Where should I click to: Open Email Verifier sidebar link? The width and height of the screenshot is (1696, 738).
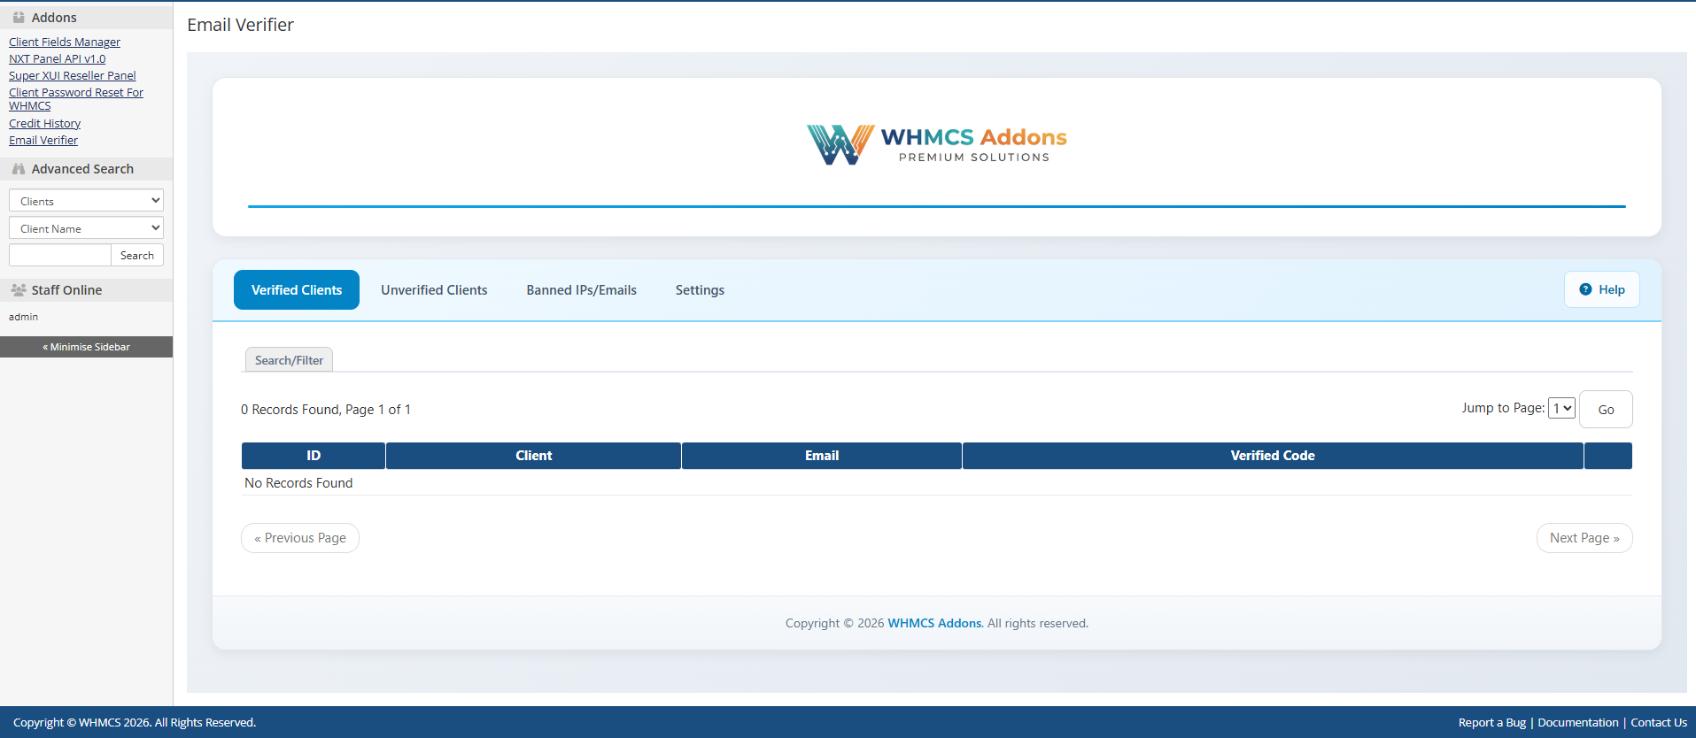[x=43, y=140]
